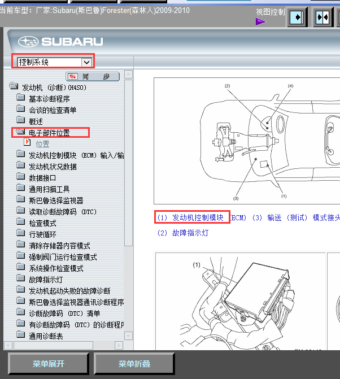Select the 通用扫描工具 tree label

49,190
